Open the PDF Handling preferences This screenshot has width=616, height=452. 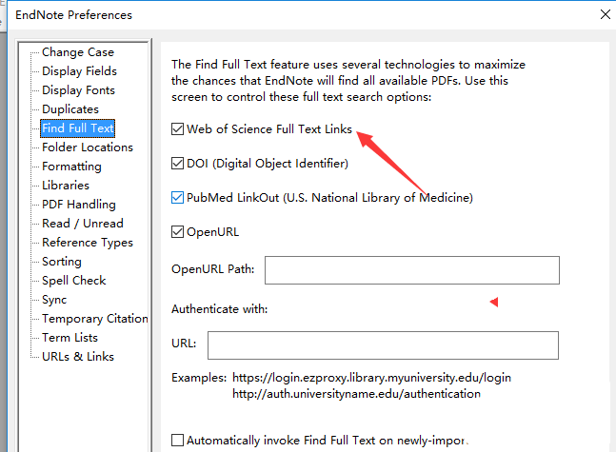coord(78,205)
